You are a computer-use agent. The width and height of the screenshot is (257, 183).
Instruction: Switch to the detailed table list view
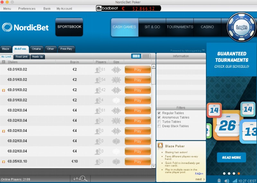coord(136,56)
